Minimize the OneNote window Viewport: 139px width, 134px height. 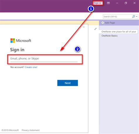point(117,3)
